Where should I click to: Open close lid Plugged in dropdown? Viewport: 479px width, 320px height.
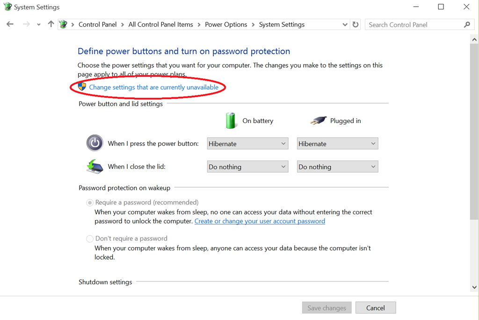coord(337,167)
